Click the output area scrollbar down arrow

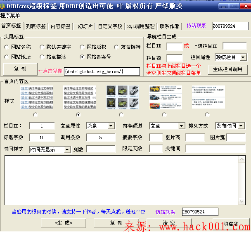tap(242, 201)
